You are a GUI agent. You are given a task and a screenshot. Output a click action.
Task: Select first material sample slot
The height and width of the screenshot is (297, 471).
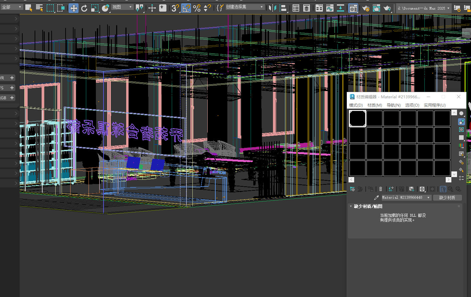357,118
